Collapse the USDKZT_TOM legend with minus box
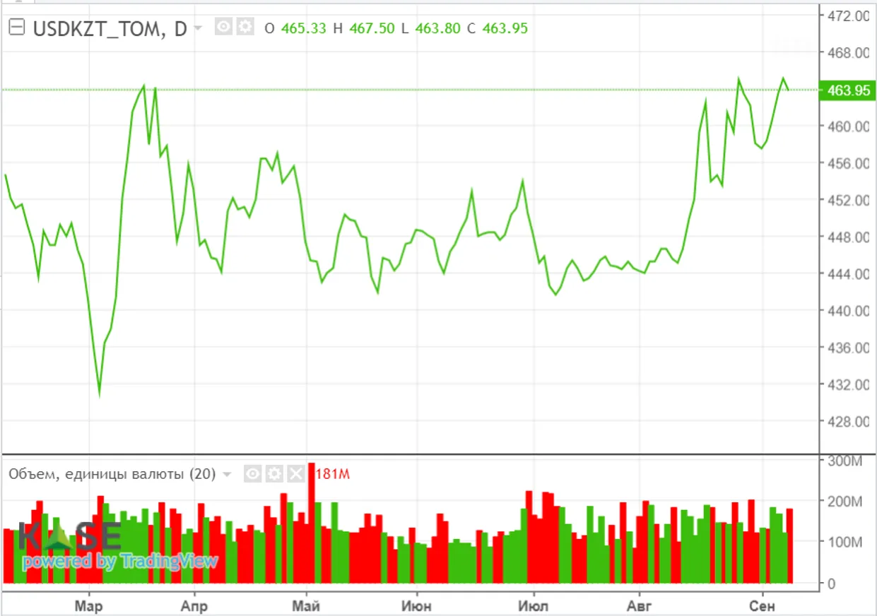 [x=17, y=28]
